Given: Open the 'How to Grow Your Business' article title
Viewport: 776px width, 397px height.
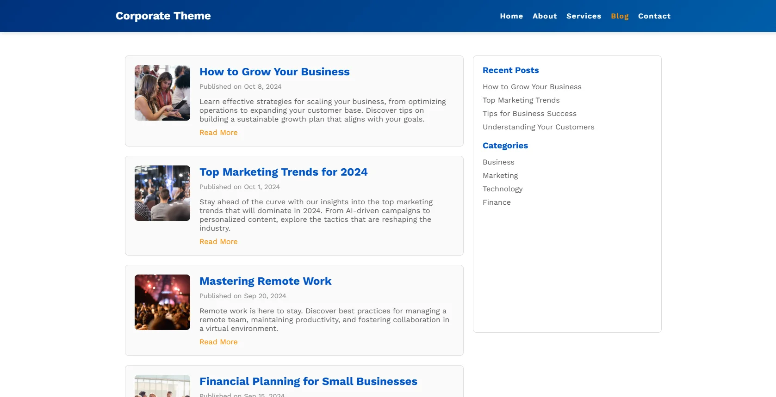Looking at the screenshot, I should (x=274, y=72).
